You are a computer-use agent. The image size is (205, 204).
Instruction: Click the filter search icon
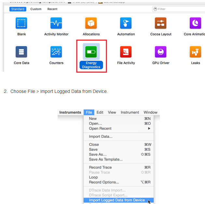155,9
